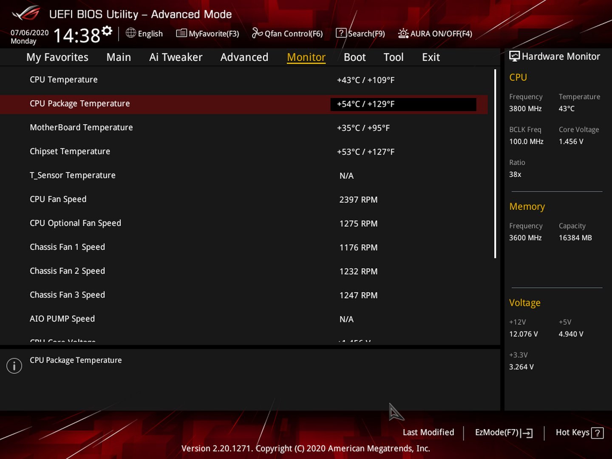Click the +35°C / +95°F value
This screenshot has width=612, height=459.
coord(363,128)
